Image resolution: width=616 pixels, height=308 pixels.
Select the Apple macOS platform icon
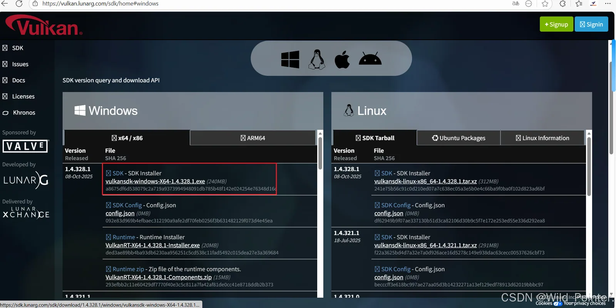tap(342, 59)
